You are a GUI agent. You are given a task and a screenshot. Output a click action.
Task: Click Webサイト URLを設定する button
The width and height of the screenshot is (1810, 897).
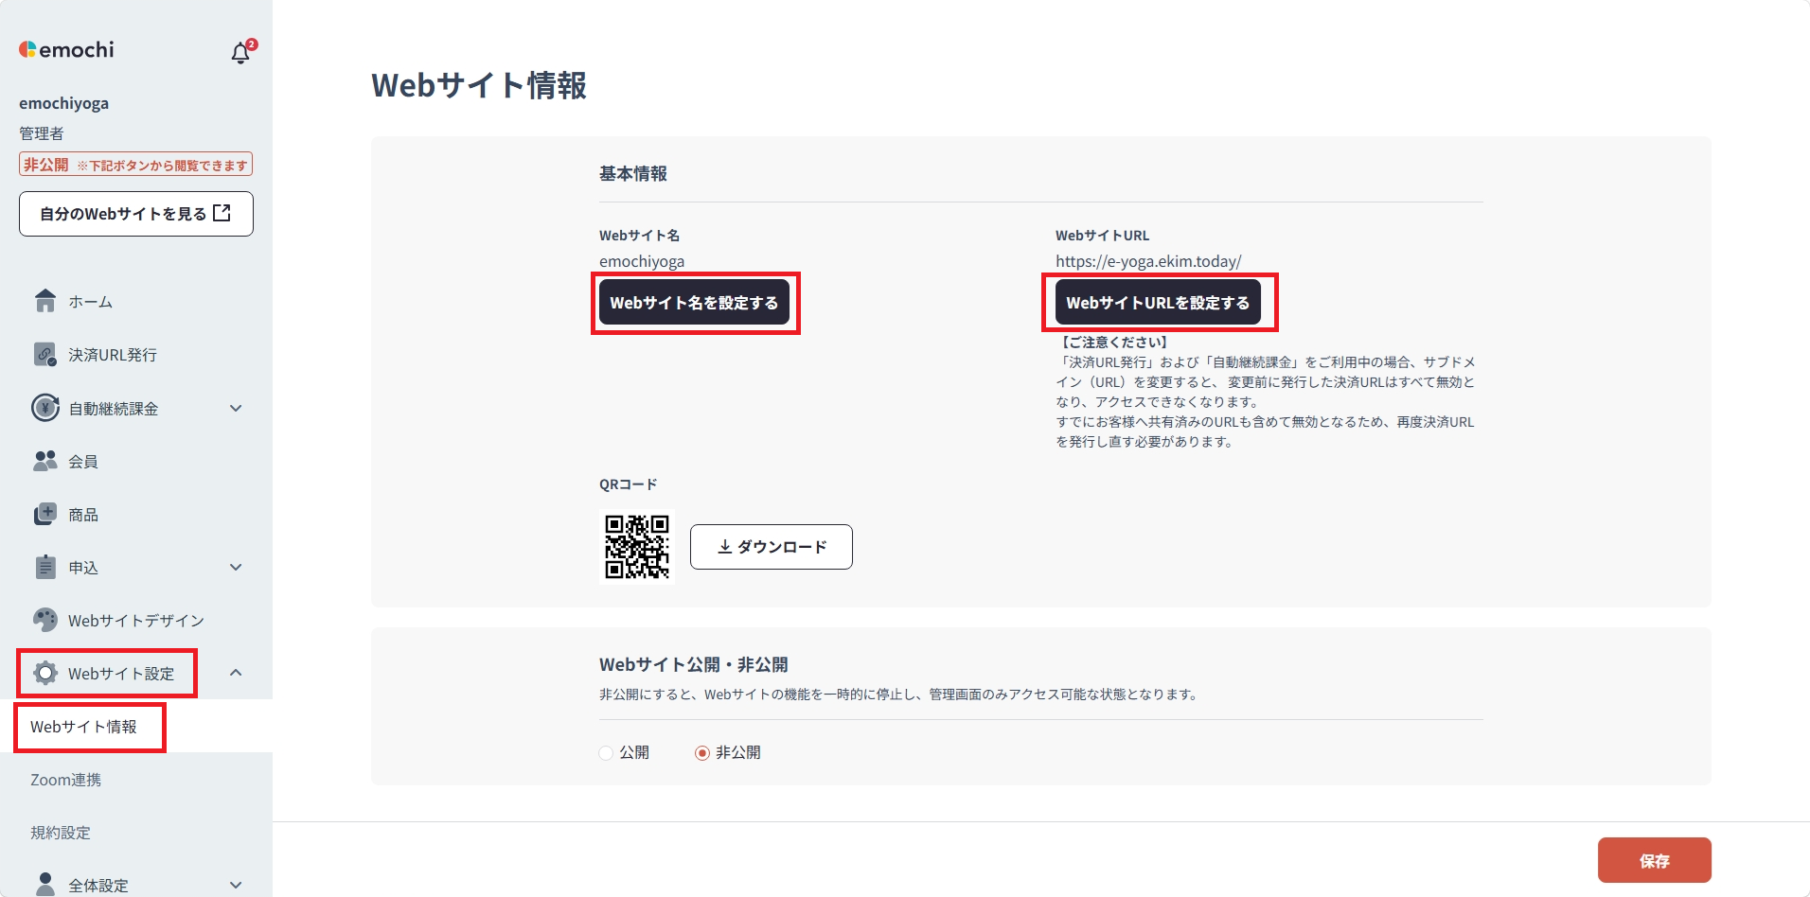(x=1158, y=302)
